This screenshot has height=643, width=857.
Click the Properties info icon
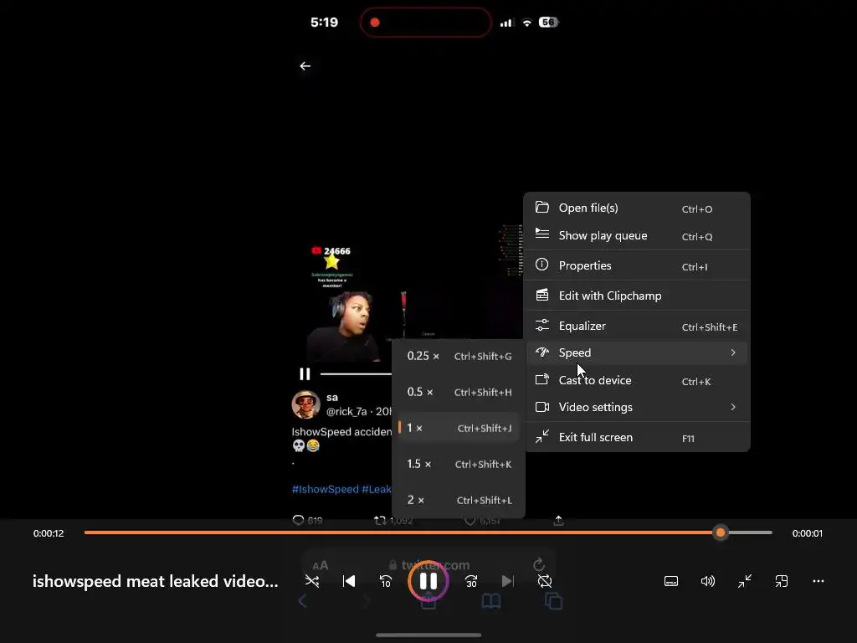click(541, 265)
